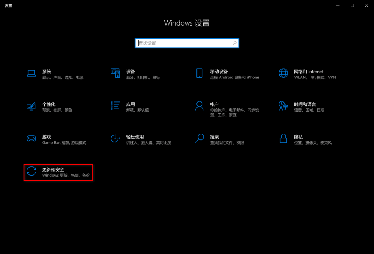Maximize the 设置 window
Image resolution: width=374 pixels, height=254 pixels.
click(x=352, y=5)
